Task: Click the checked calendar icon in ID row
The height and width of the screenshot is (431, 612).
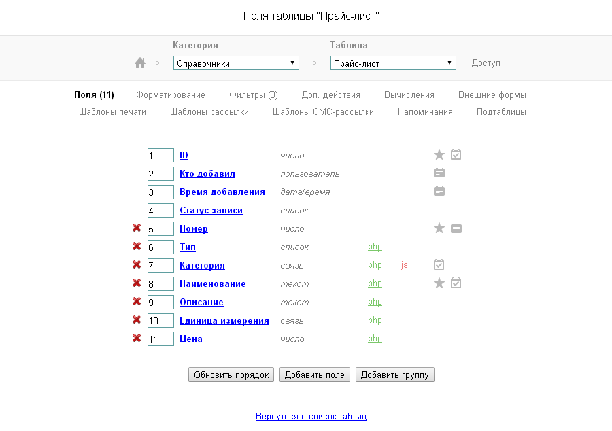Action: click(456, 155)
